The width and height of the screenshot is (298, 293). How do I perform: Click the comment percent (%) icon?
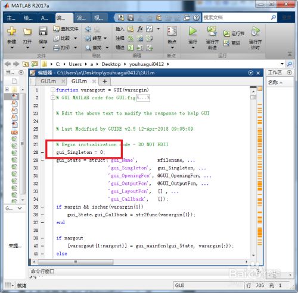point(131,38)
